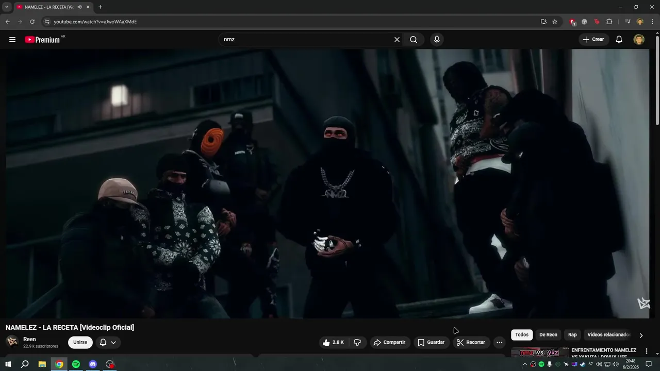The height and width of the screenshot is (371, 660).
Task: Select the De Reen filter chip
Action: coord(548,335)
